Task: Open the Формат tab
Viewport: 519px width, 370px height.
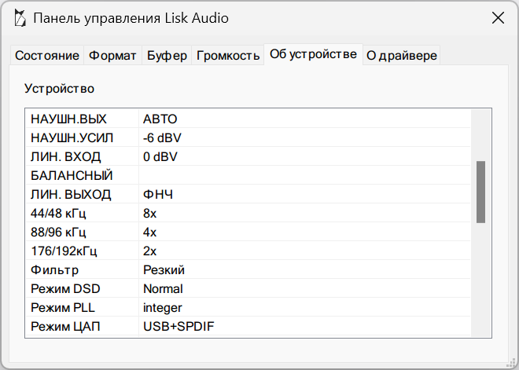Action: [x=112, y=56]
